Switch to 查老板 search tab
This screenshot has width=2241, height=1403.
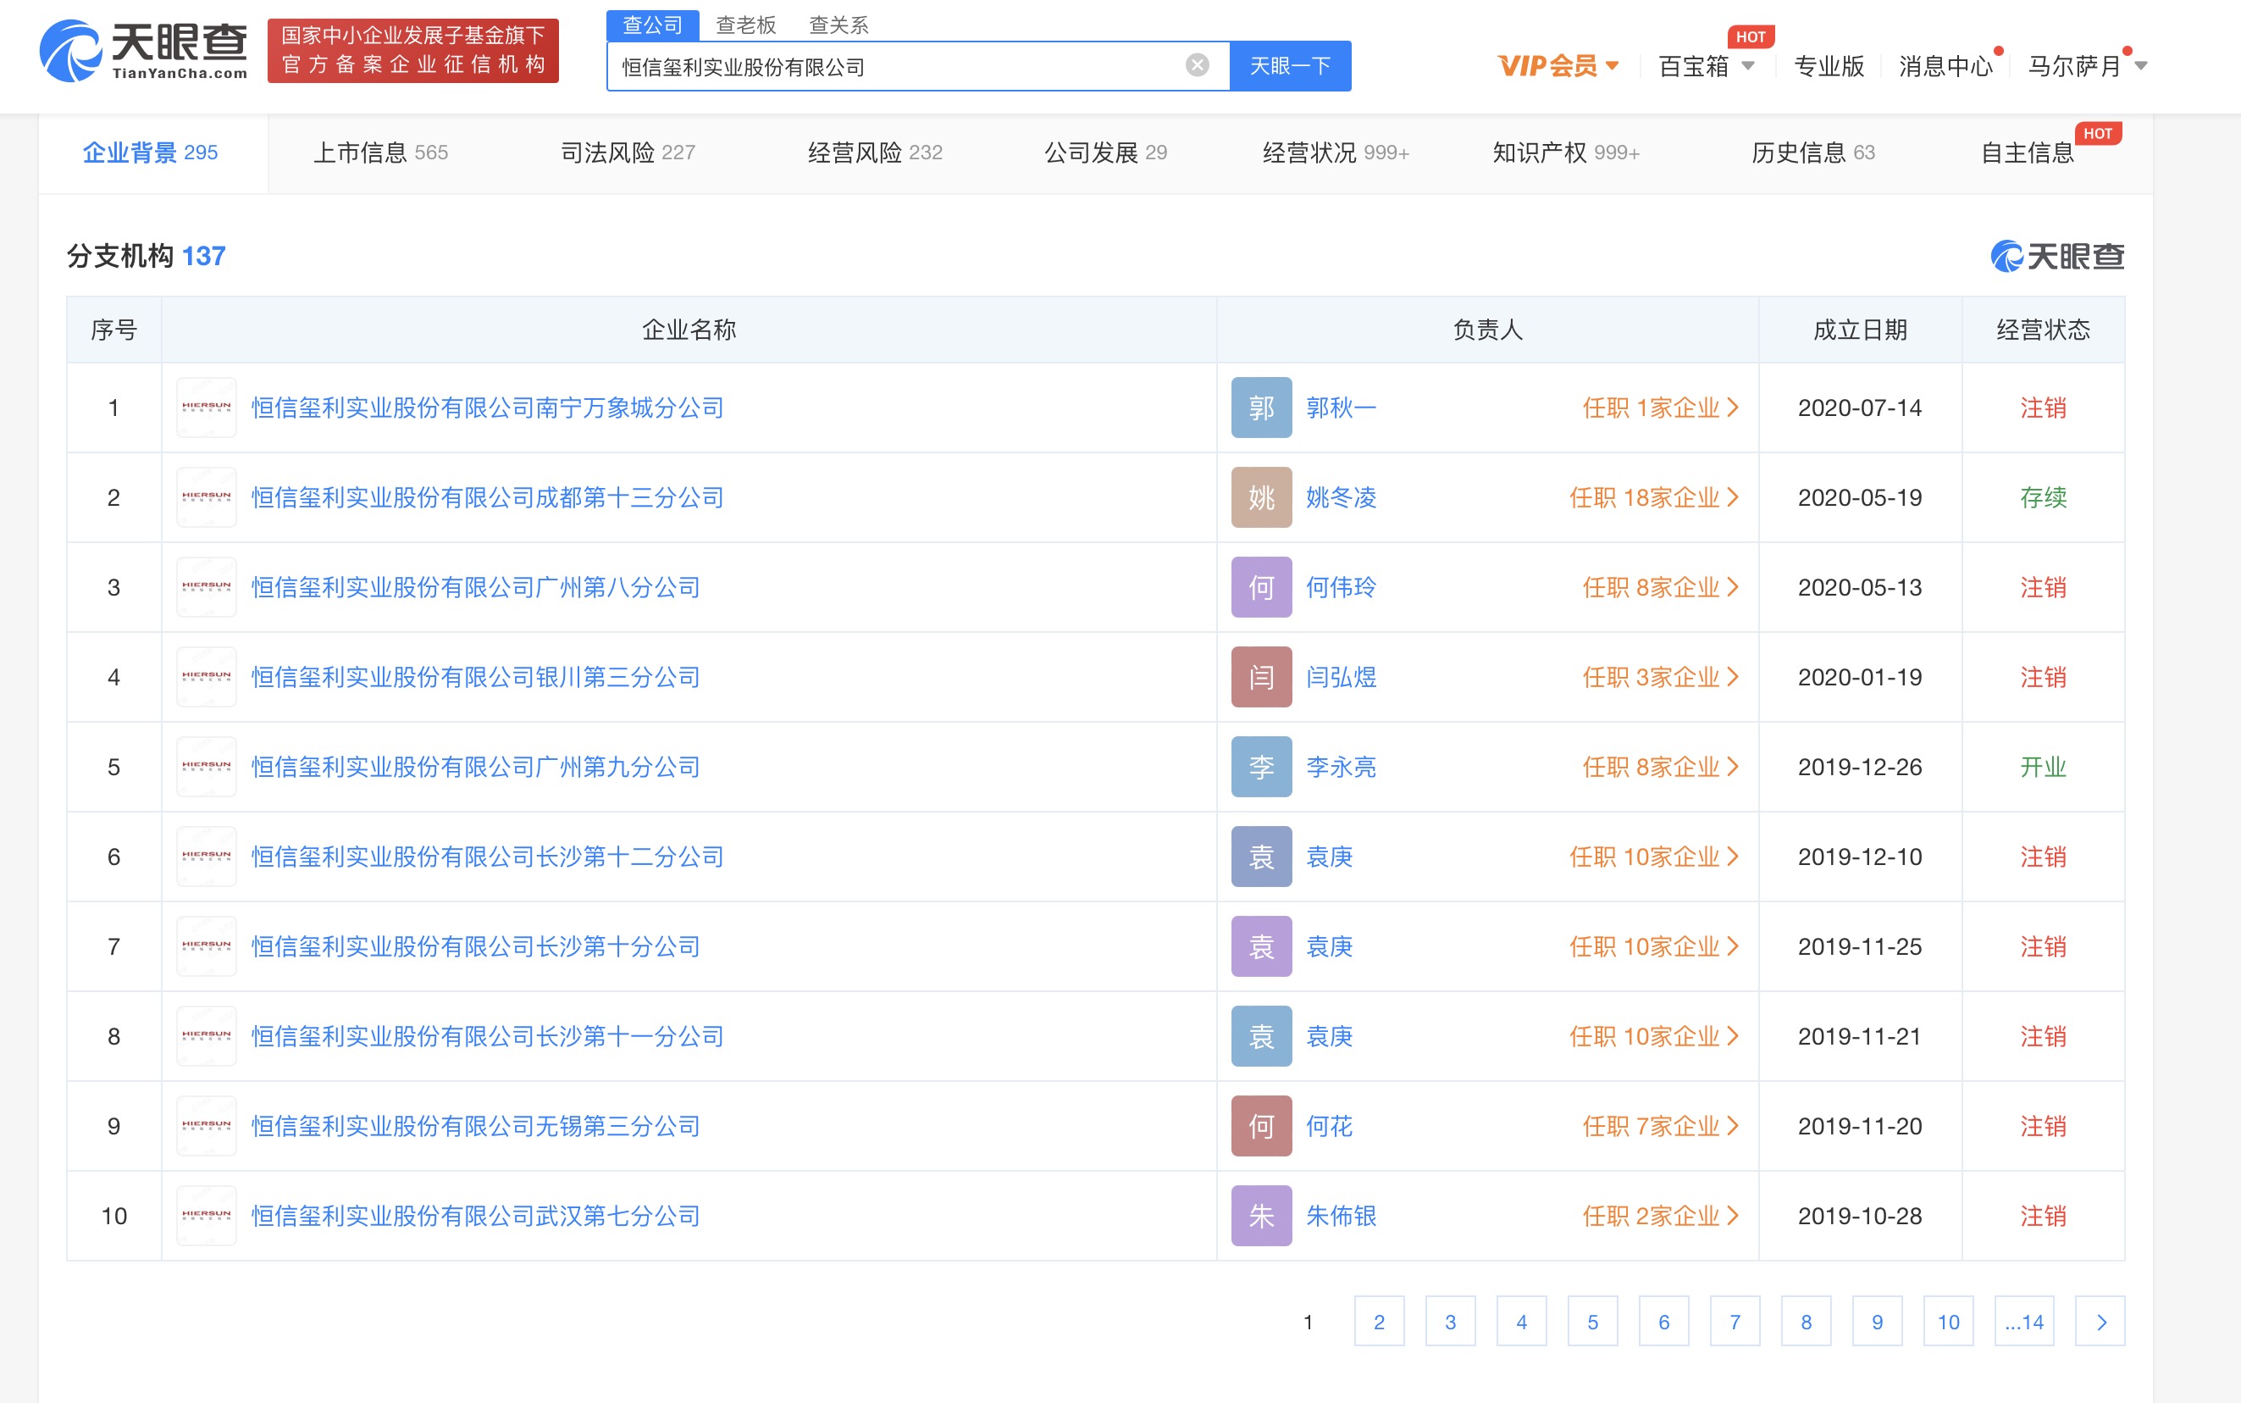pyautogui.click(x=746, y=25)
